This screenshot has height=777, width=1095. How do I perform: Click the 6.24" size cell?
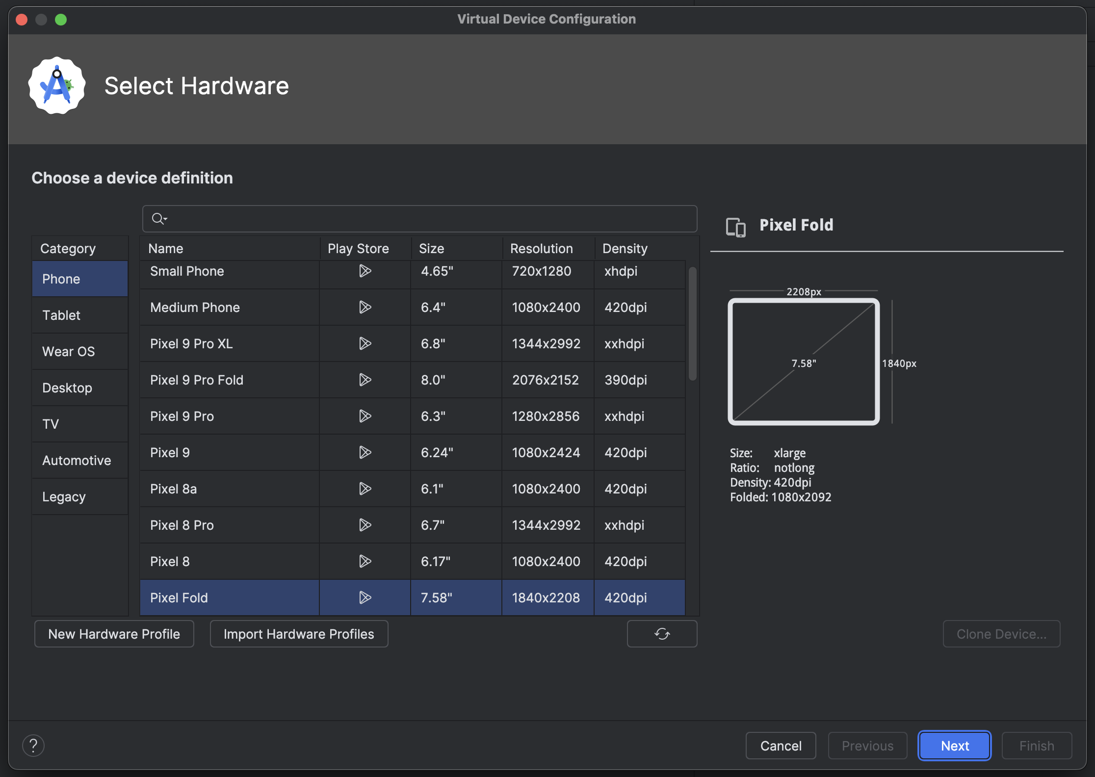click(x=456, y=452)
